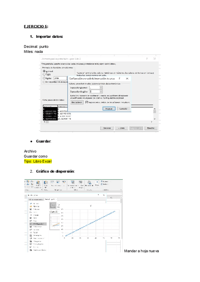
Task: Click the Restablecer button
Action: 76,102
